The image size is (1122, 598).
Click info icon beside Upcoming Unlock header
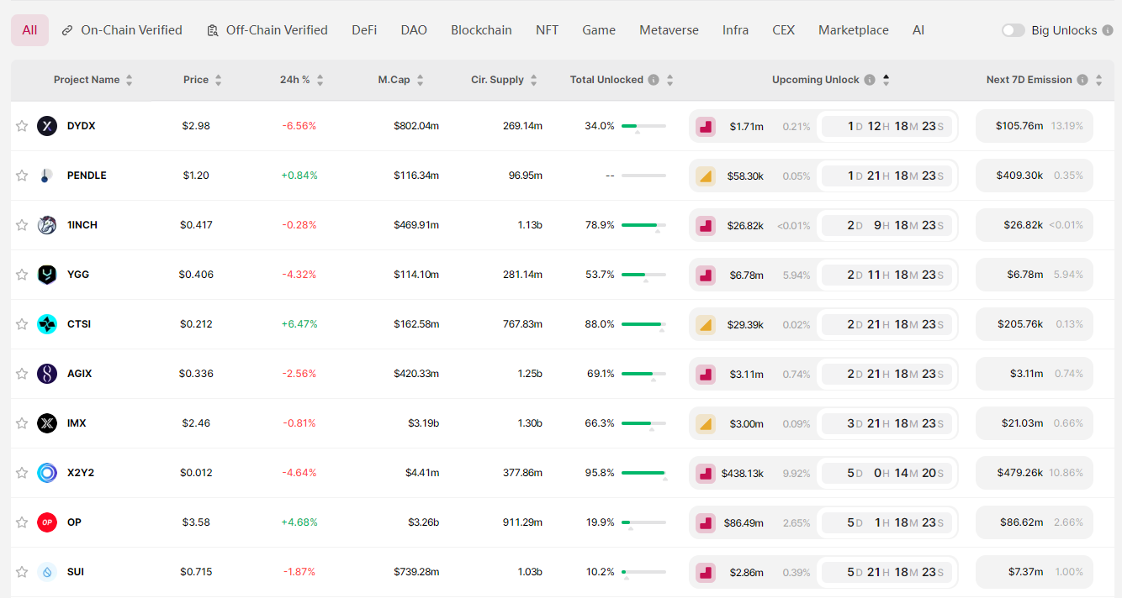click(x=870, y=80)
